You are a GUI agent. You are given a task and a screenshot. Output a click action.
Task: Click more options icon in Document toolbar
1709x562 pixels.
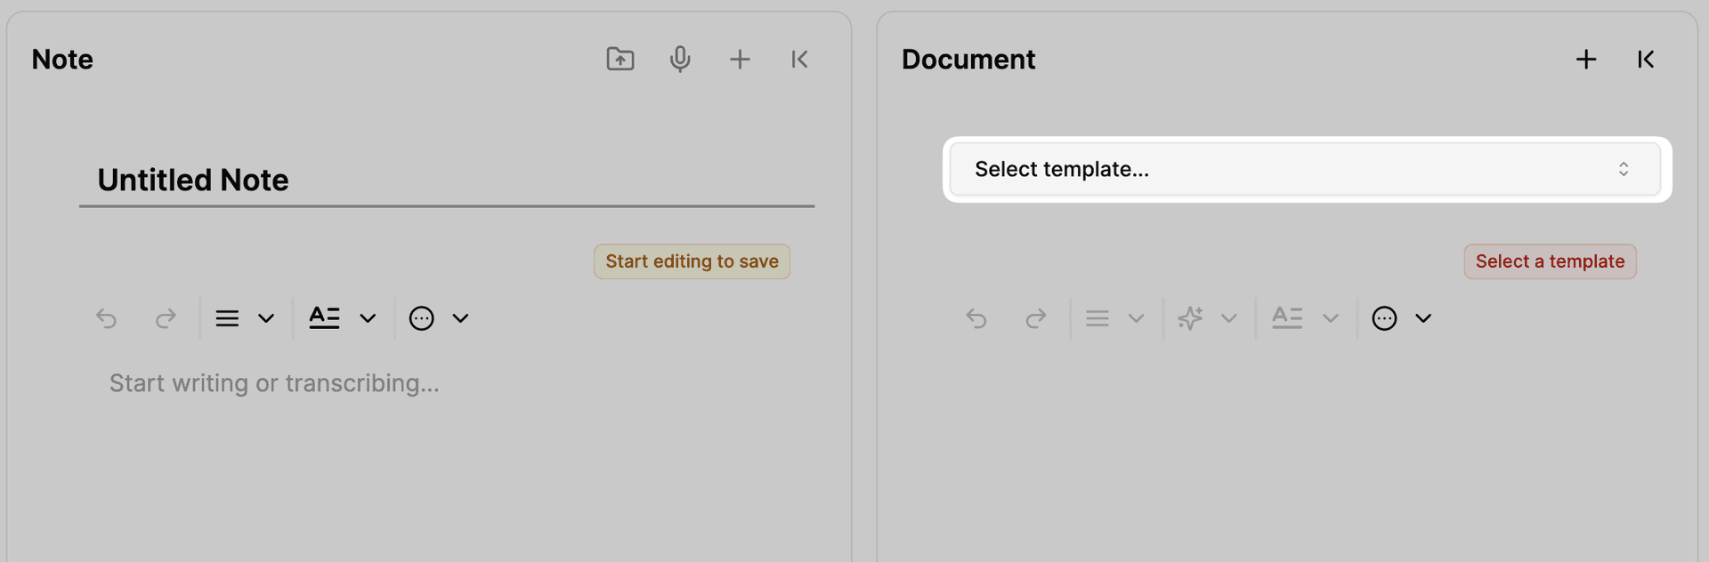(x=1384, y=318)
